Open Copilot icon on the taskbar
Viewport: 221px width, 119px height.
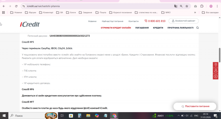pos(97,116)
